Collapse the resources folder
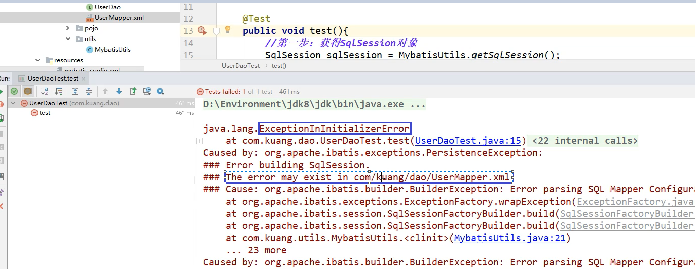The image size is (696, 273). pos(38,60)
